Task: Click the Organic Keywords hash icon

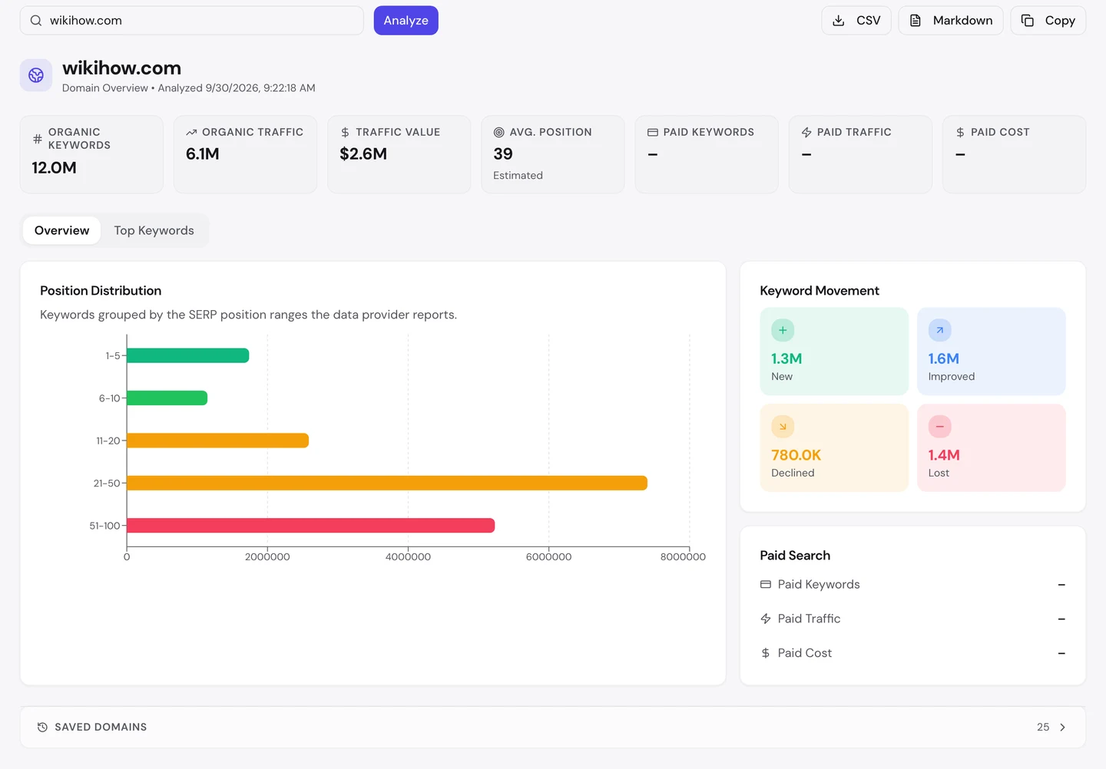Action: [38, 139]
